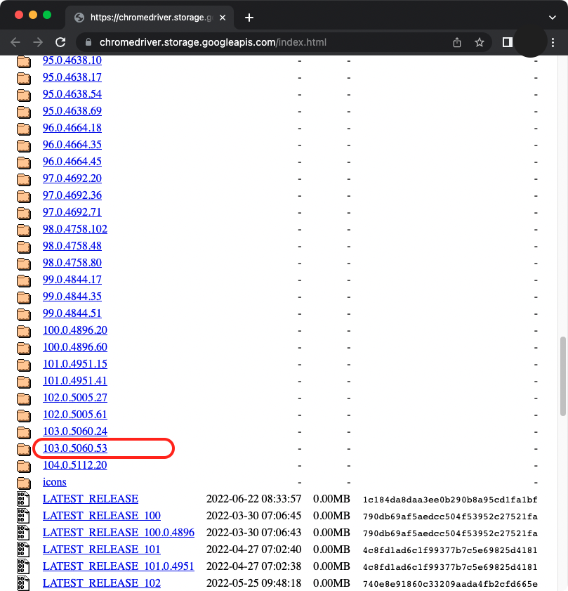Viewport: 568px width, 591px height.
Task: Click folder icon next to 99.0.4844.51
Action: click(x=24, y=314)
